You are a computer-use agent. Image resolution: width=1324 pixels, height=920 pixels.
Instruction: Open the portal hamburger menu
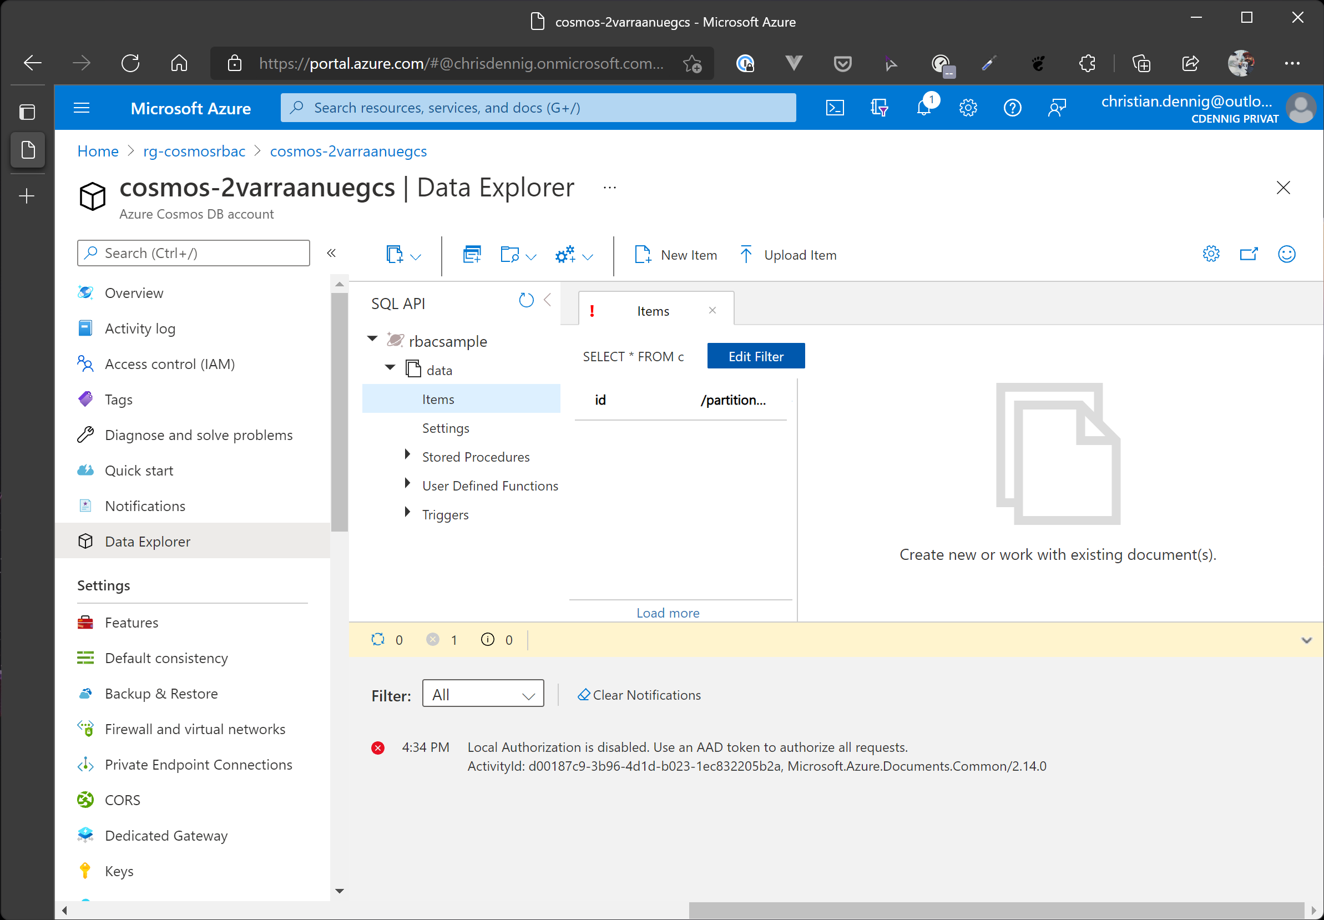pyautogui.click(x=81, y=107)
